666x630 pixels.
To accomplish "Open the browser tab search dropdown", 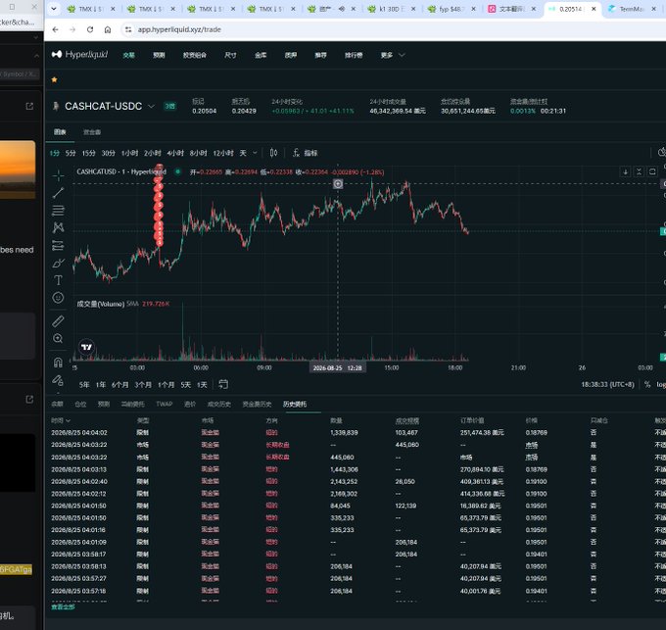I will click(x=54, y=9).
